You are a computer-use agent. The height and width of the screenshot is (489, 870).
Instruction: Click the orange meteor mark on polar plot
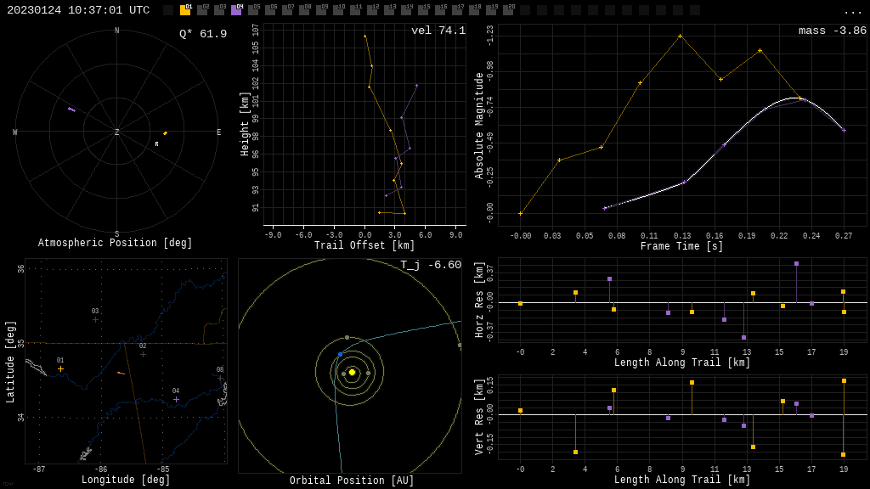(166, 133)
